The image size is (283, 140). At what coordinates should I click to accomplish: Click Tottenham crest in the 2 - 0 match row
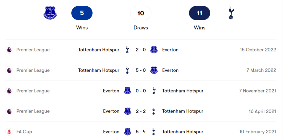click(127, 50)
